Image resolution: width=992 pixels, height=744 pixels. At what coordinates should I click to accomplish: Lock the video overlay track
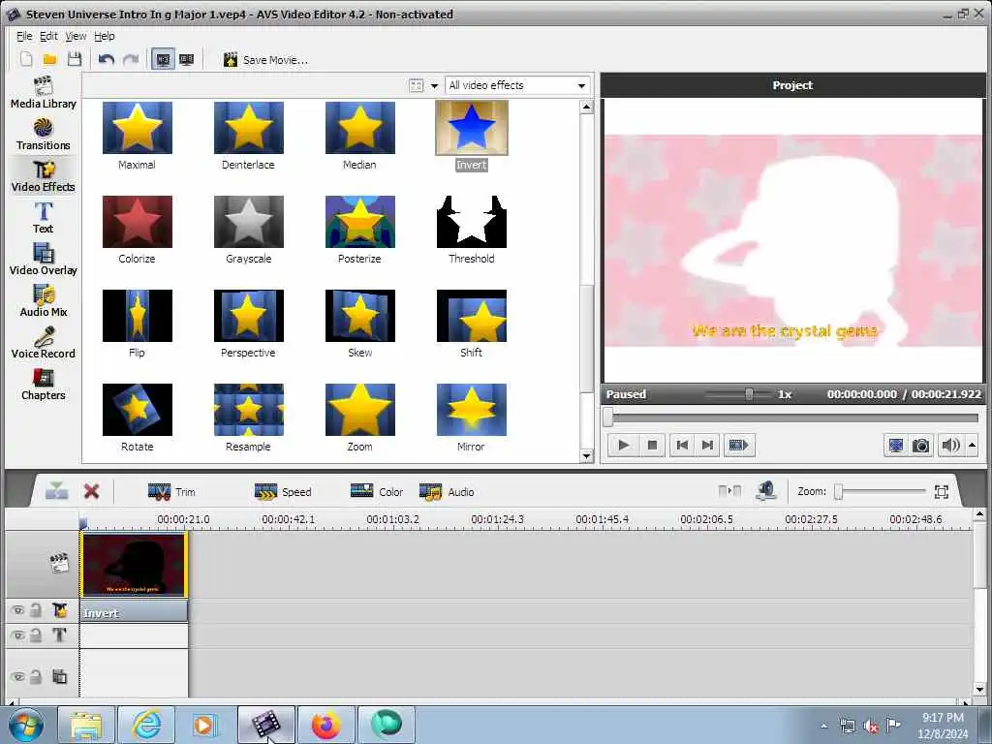coord(36,676)
